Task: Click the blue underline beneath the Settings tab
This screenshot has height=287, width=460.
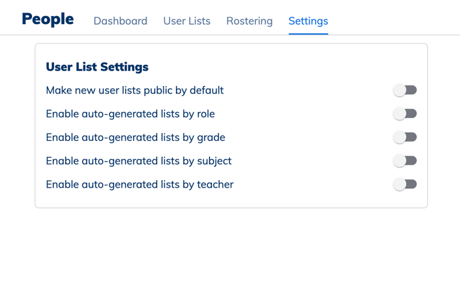Action: (308, 33)
